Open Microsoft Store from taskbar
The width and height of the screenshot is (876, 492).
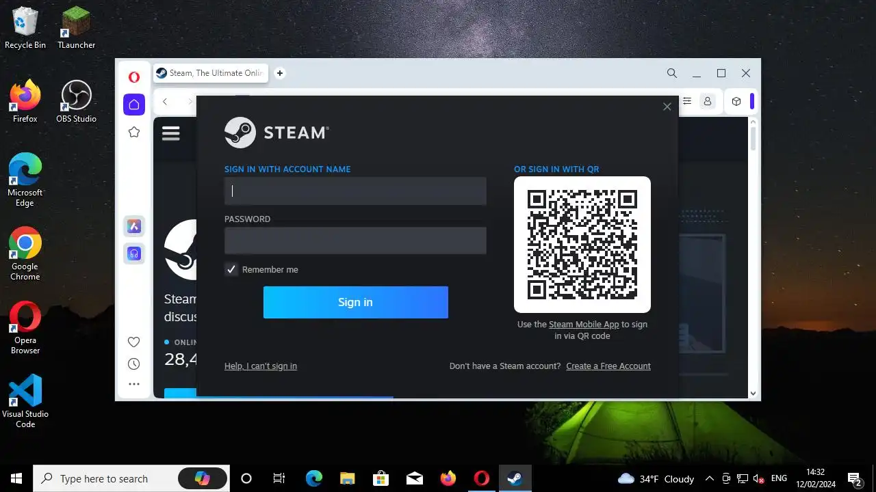click(381, 478)
